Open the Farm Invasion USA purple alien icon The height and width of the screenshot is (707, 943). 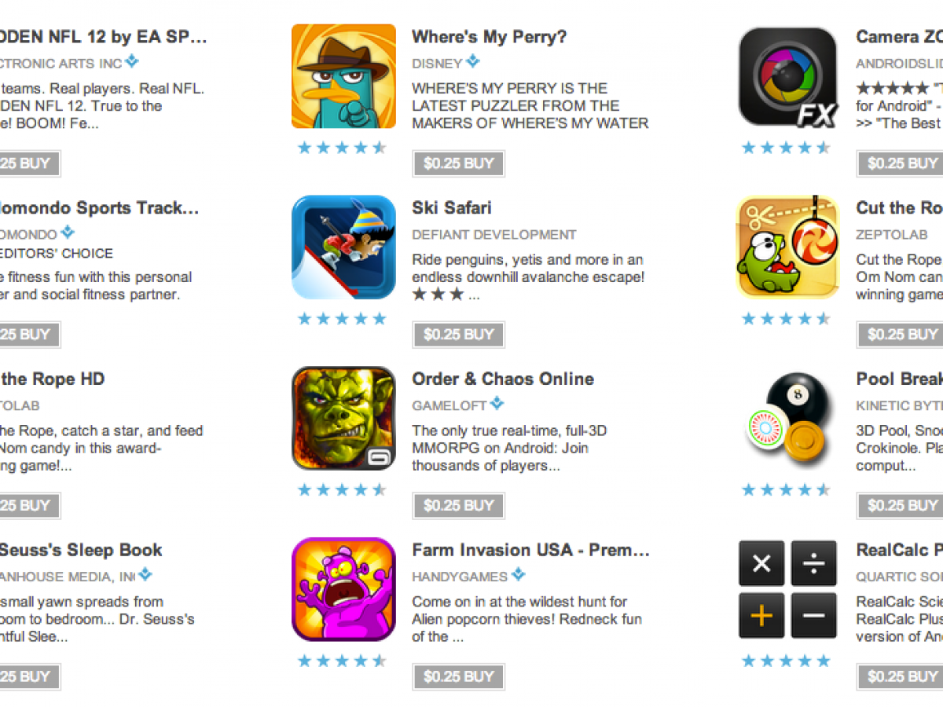pos(343,590)
